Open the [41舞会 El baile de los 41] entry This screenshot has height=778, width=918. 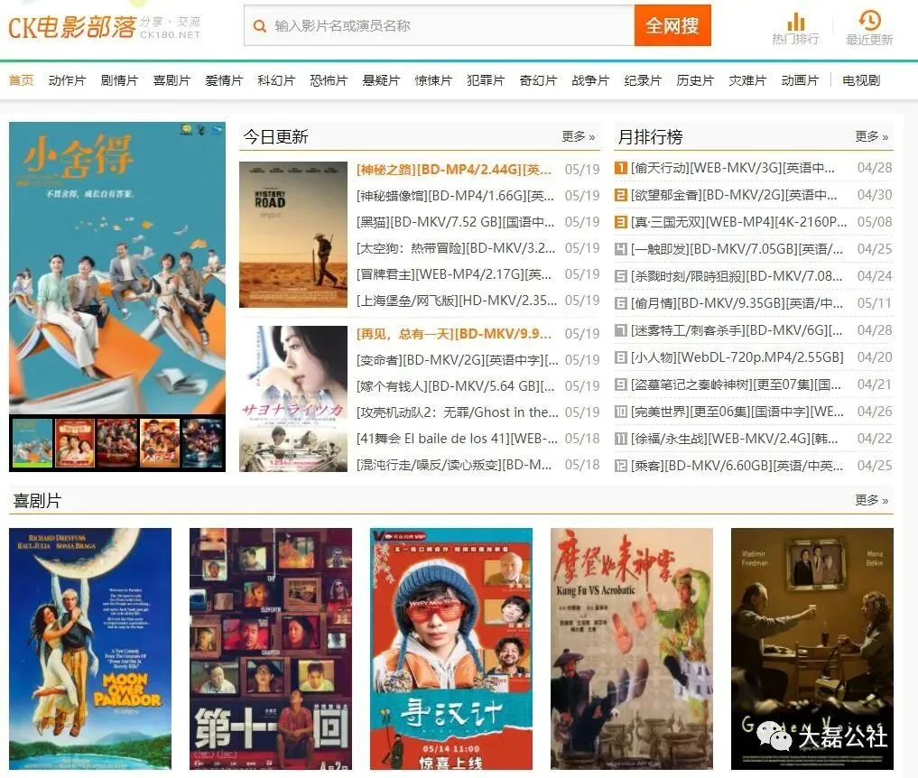tap(458, 439)
